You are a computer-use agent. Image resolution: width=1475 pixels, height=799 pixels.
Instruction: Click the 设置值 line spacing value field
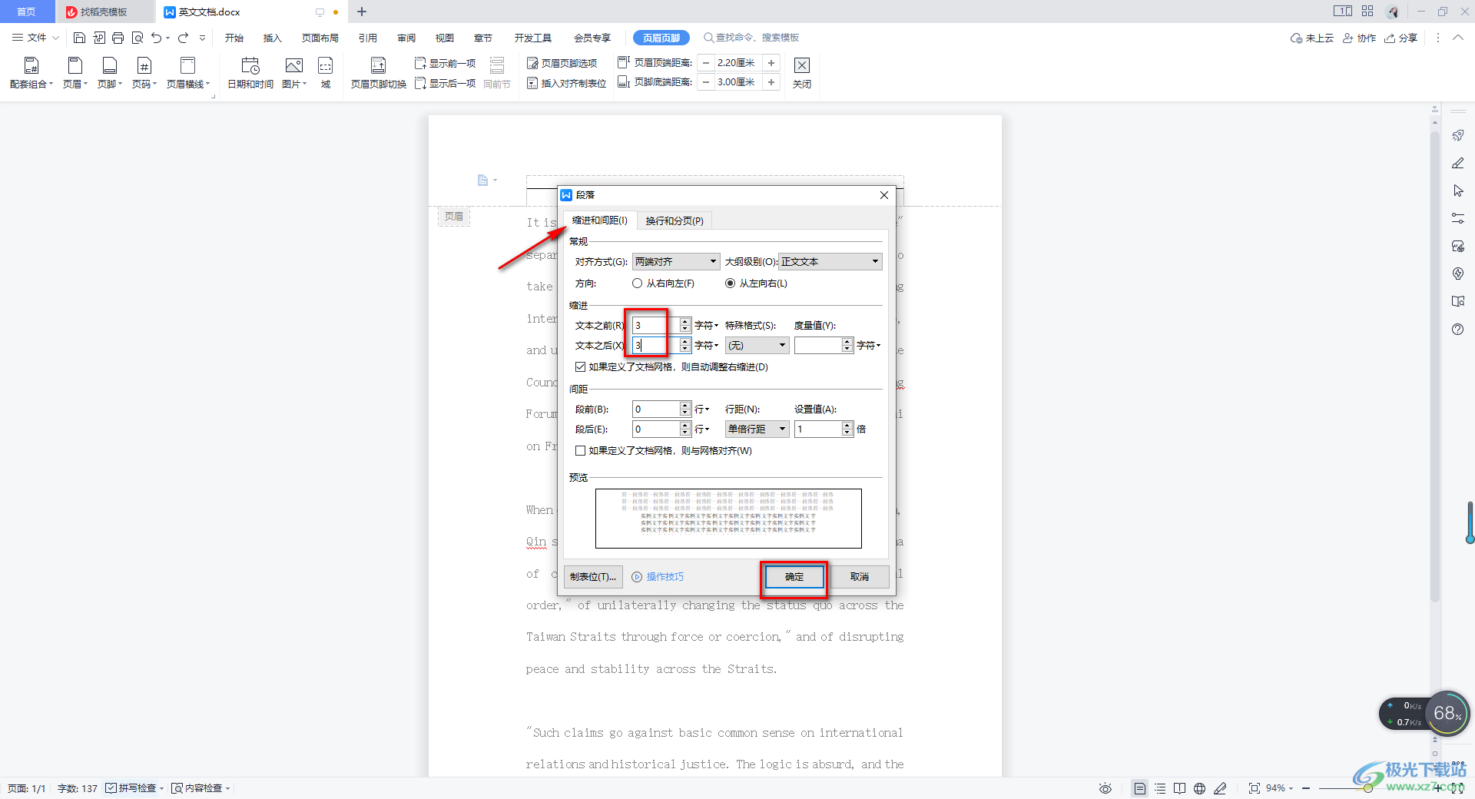[x=818, y=429]
